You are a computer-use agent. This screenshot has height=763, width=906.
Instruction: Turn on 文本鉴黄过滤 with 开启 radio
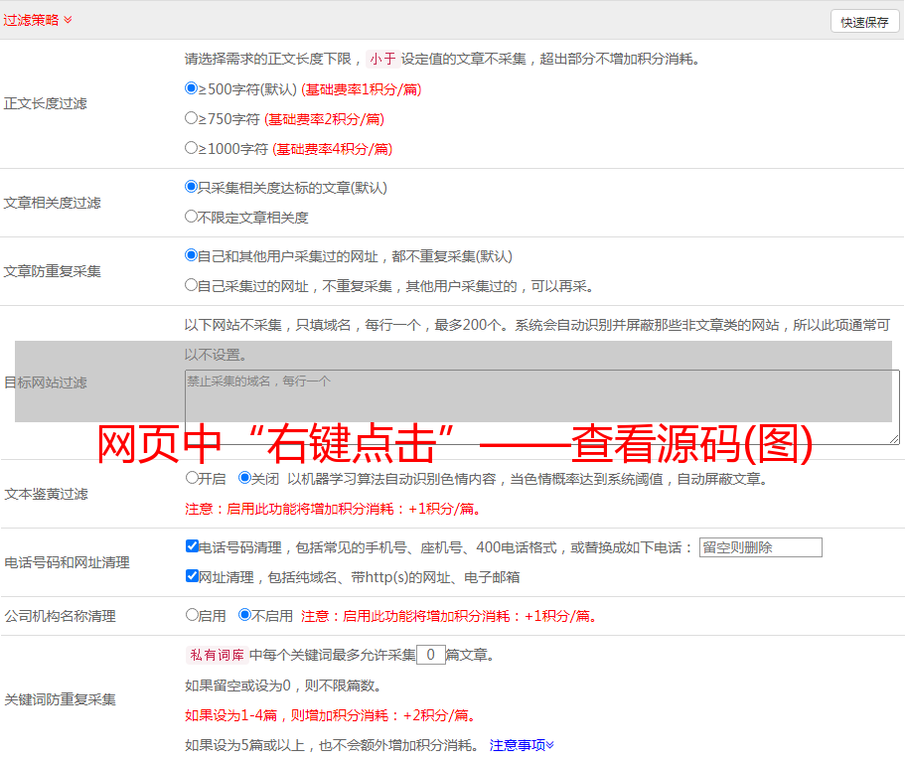click(192, 478)
